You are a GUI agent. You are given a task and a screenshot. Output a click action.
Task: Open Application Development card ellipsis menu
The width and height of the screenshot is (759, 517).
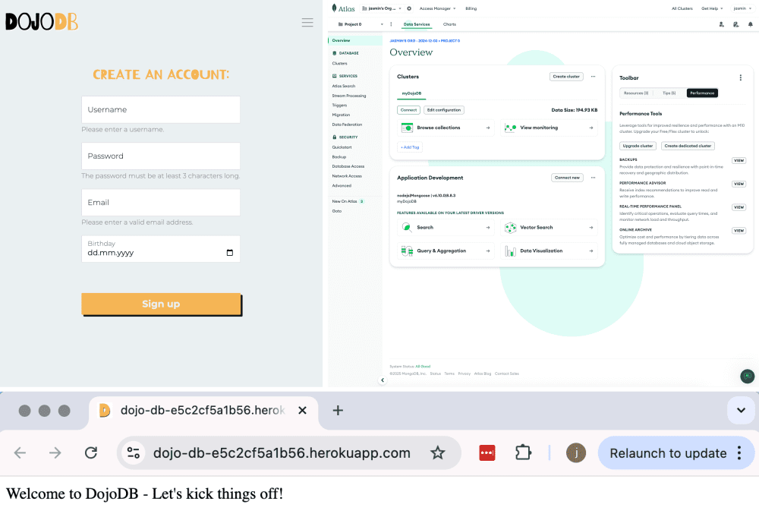tap(593, 178)
